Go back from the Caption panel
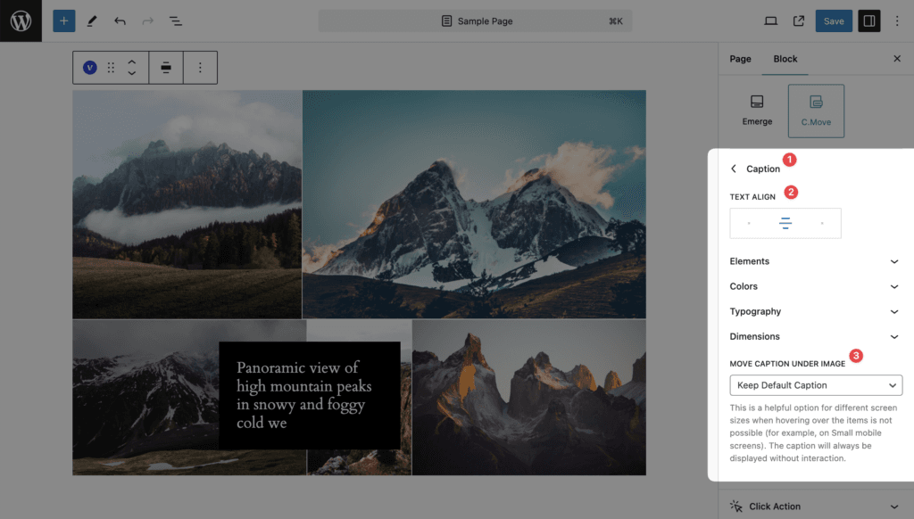914x519 pixels. pos(734,169)
